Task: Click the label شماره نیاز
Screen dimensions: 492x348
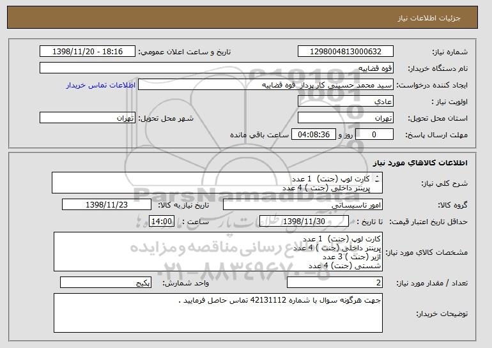Action: (x=450, y=52)
